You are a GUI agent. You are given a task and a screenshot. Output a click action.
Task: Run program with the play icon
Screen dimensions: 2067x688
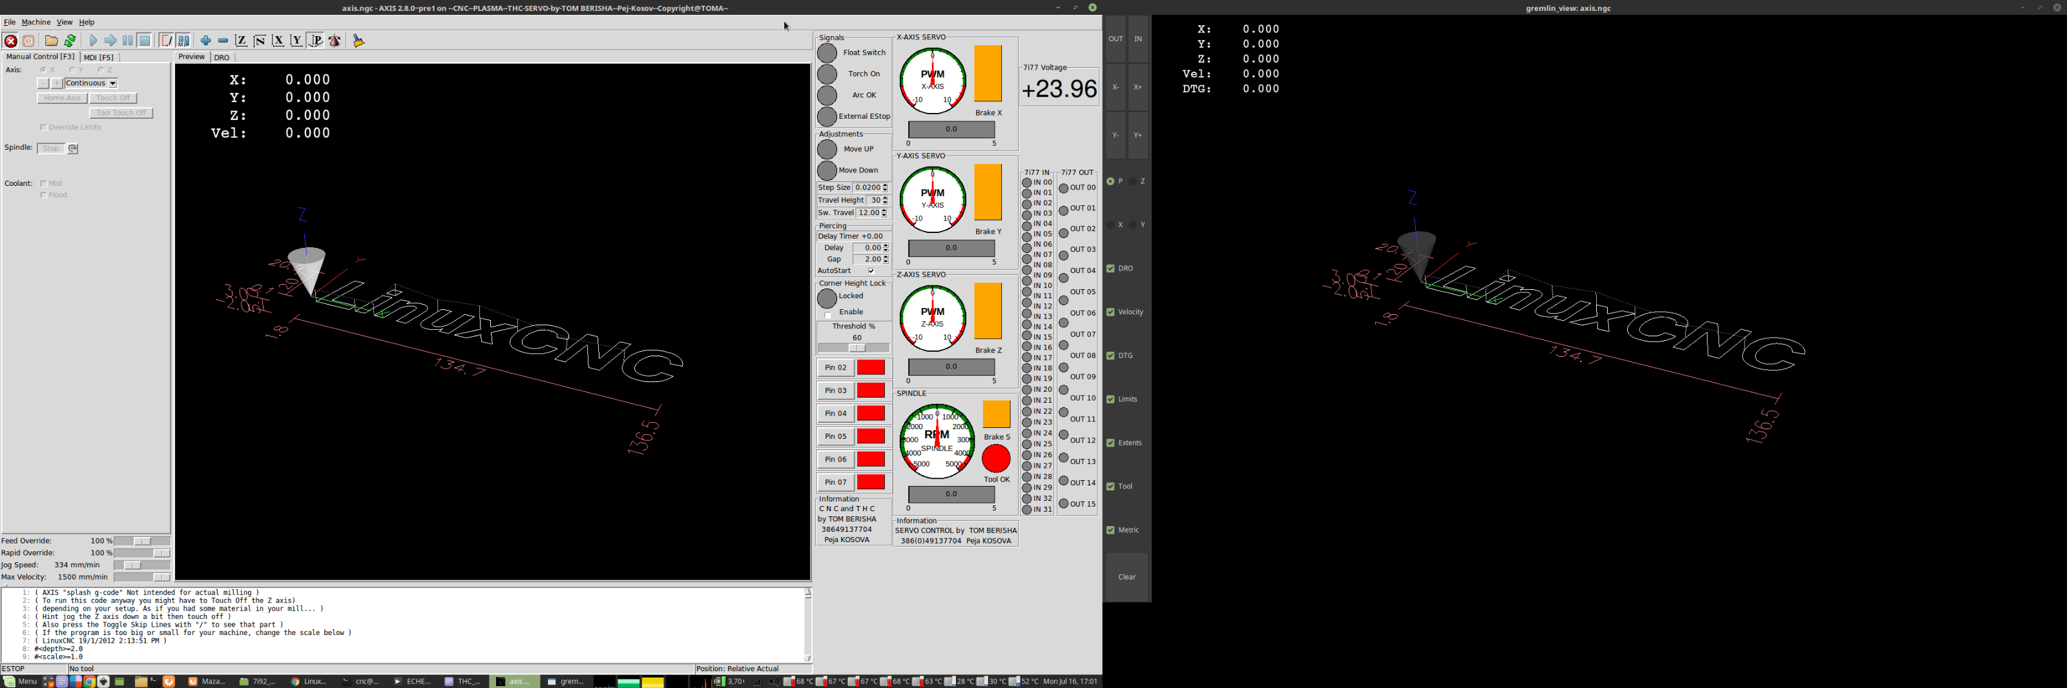point(93,41)
